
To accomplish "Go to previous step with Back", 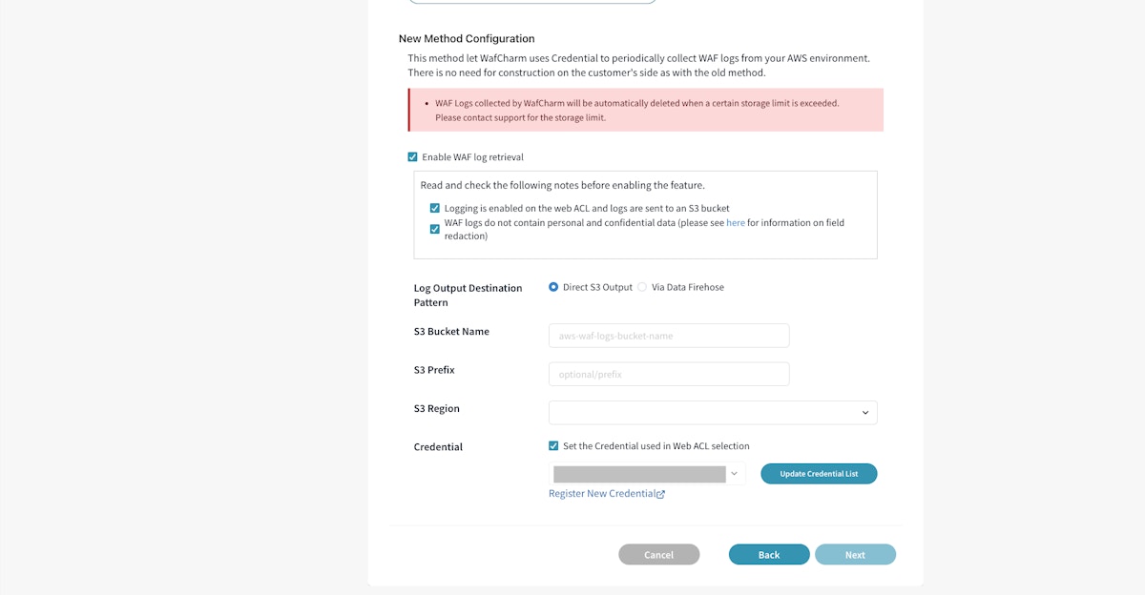I will [x=769, y=555].
